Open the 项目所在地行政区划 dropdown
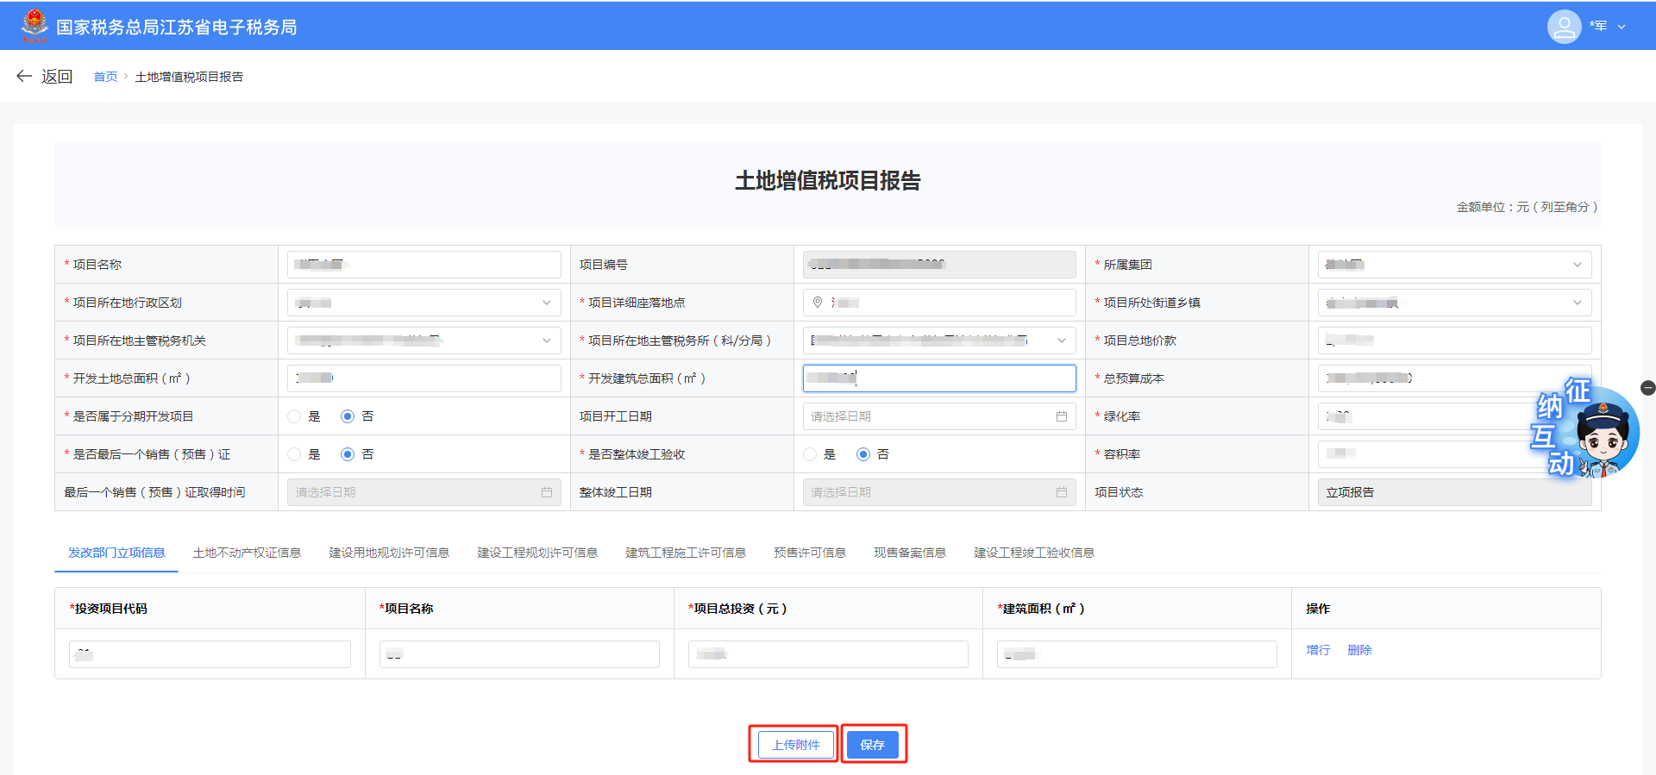 click(546, 303)
